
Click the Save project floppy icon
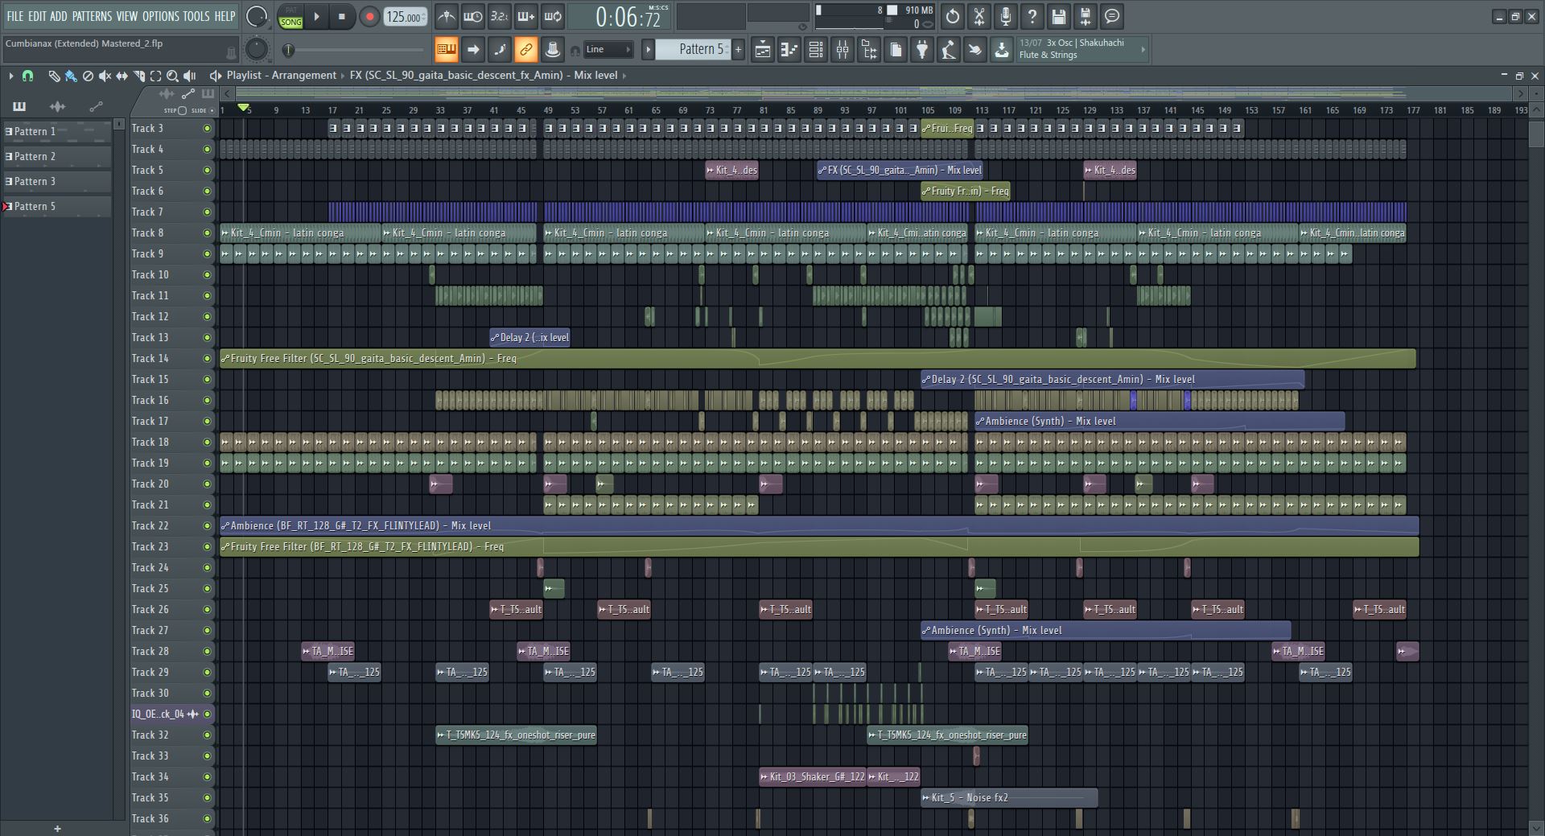point(1058,16)
